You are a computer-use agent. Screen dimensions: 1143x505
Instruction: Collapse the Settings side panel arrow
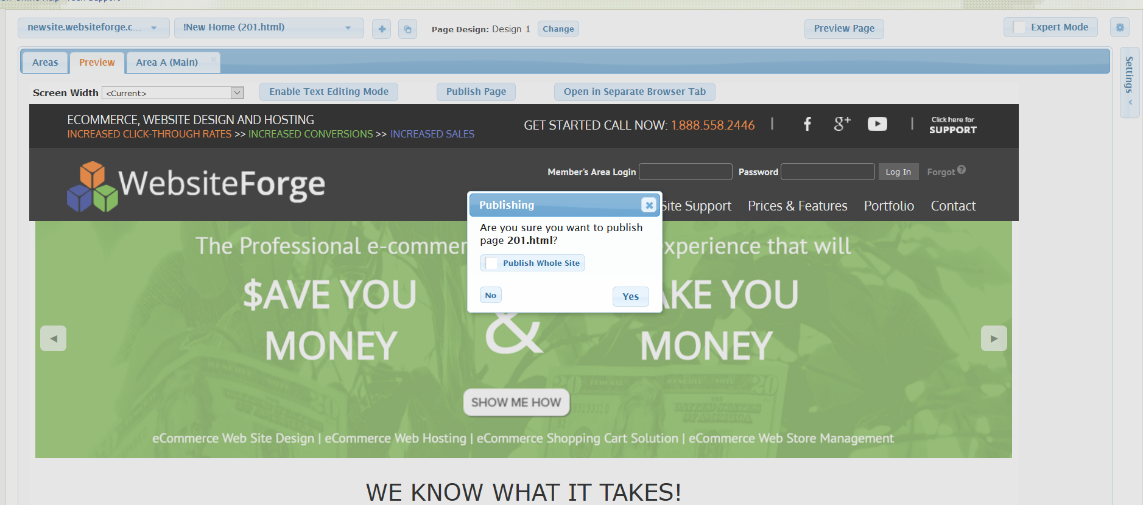[1130, 102]
